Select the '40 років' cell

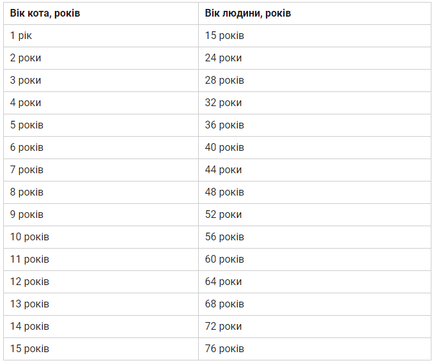pos(224,148)
